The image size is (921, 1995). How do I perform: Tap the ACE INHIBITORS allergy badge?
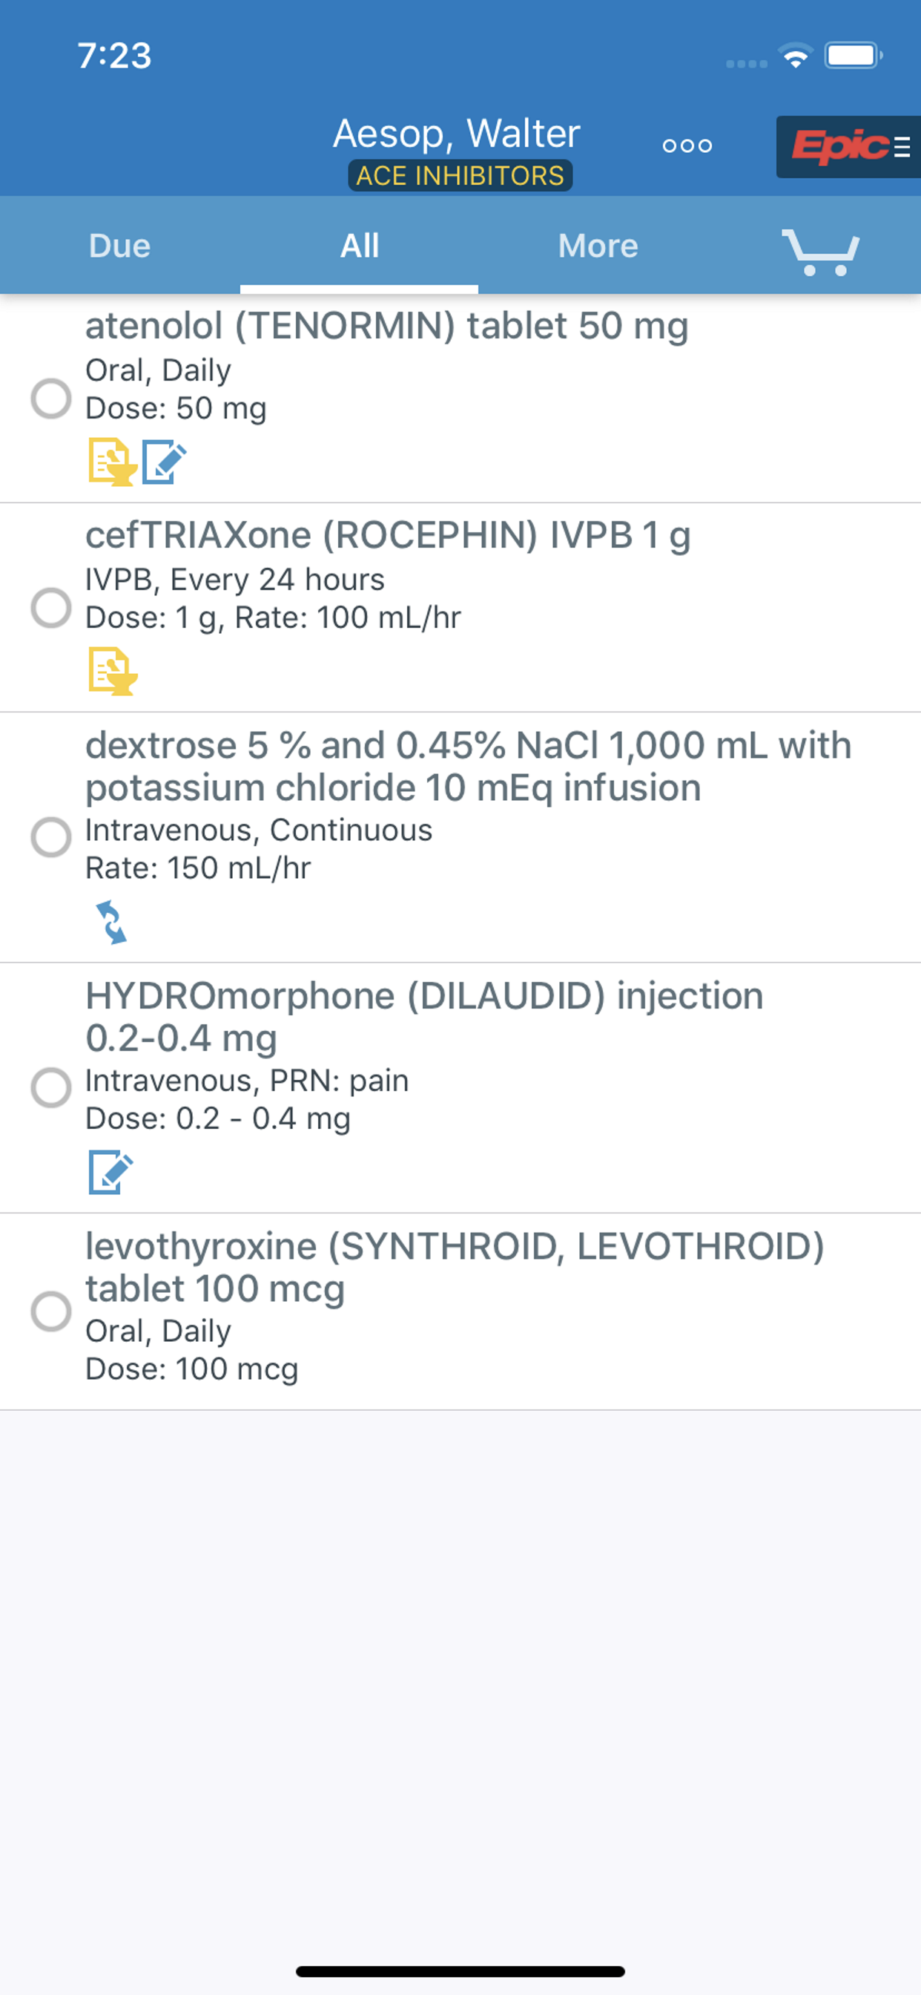tap(460, 176)
